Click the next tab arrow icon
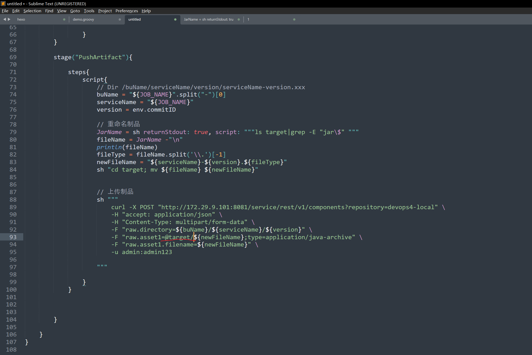This screenshot has width=532, height=355. pos(9,19)
